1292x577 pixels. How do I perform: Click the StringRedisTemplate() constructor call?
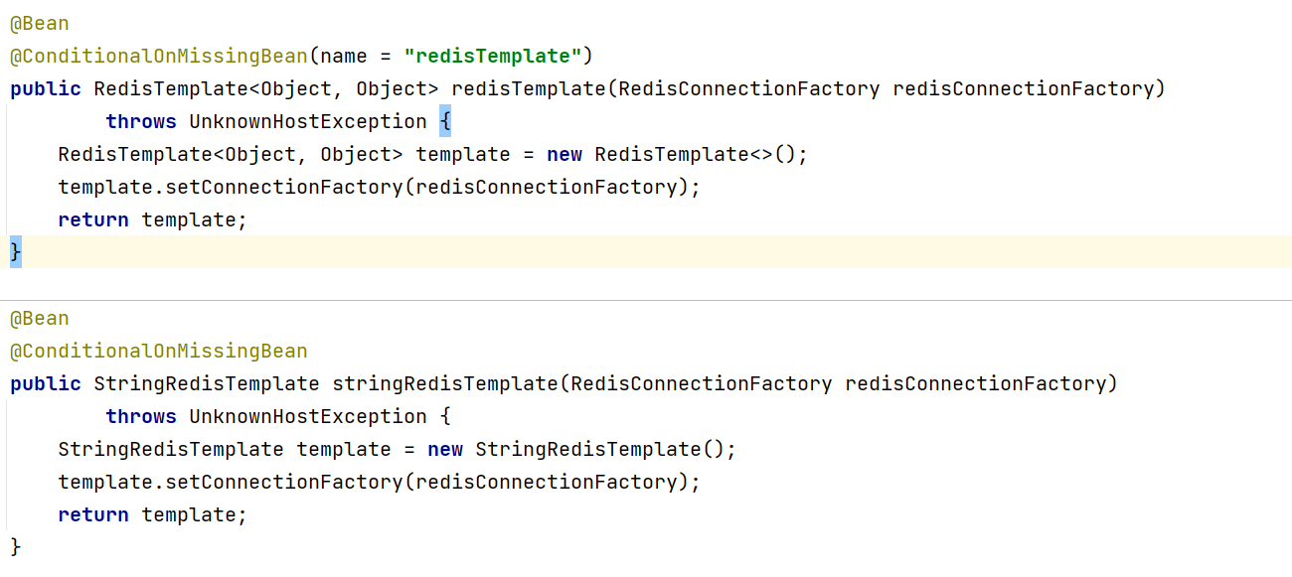[x=604, y=450]
